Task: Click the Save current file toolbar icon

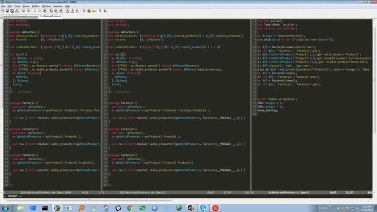Action: point(7,11)
